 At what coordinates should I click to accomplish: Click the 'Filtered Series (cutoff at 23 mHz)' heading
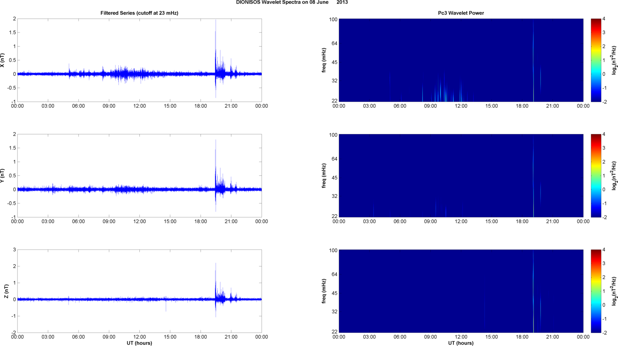pos(139,13)
